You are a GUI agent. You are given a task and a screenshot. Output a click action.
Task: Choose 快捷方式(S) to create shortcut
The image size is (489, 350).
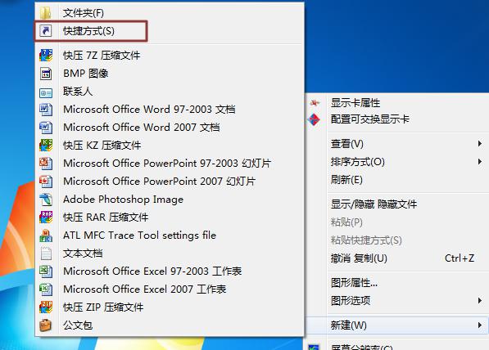170,31
